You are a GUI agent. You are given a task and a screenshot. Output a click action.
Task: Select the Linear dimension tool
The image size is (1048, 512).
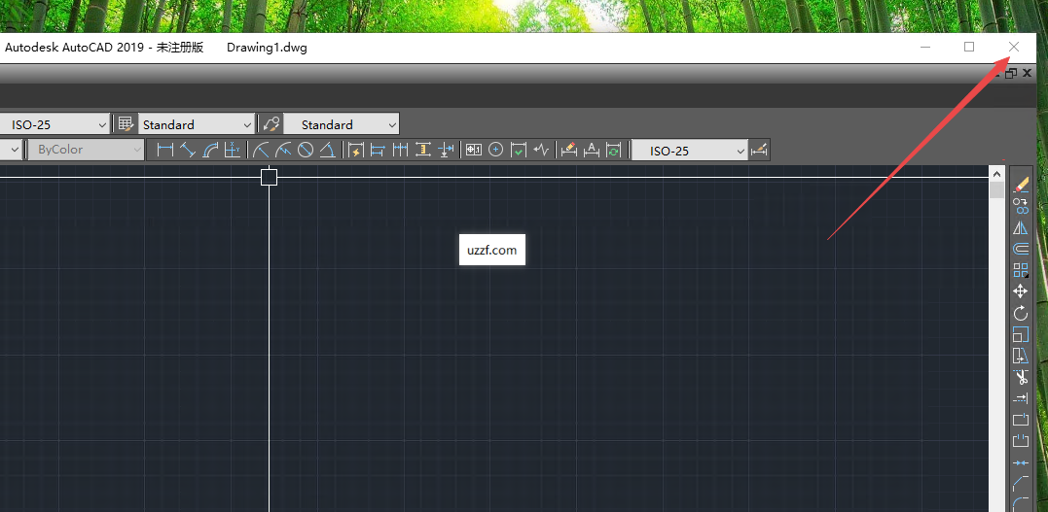click(x=164, y=150)
